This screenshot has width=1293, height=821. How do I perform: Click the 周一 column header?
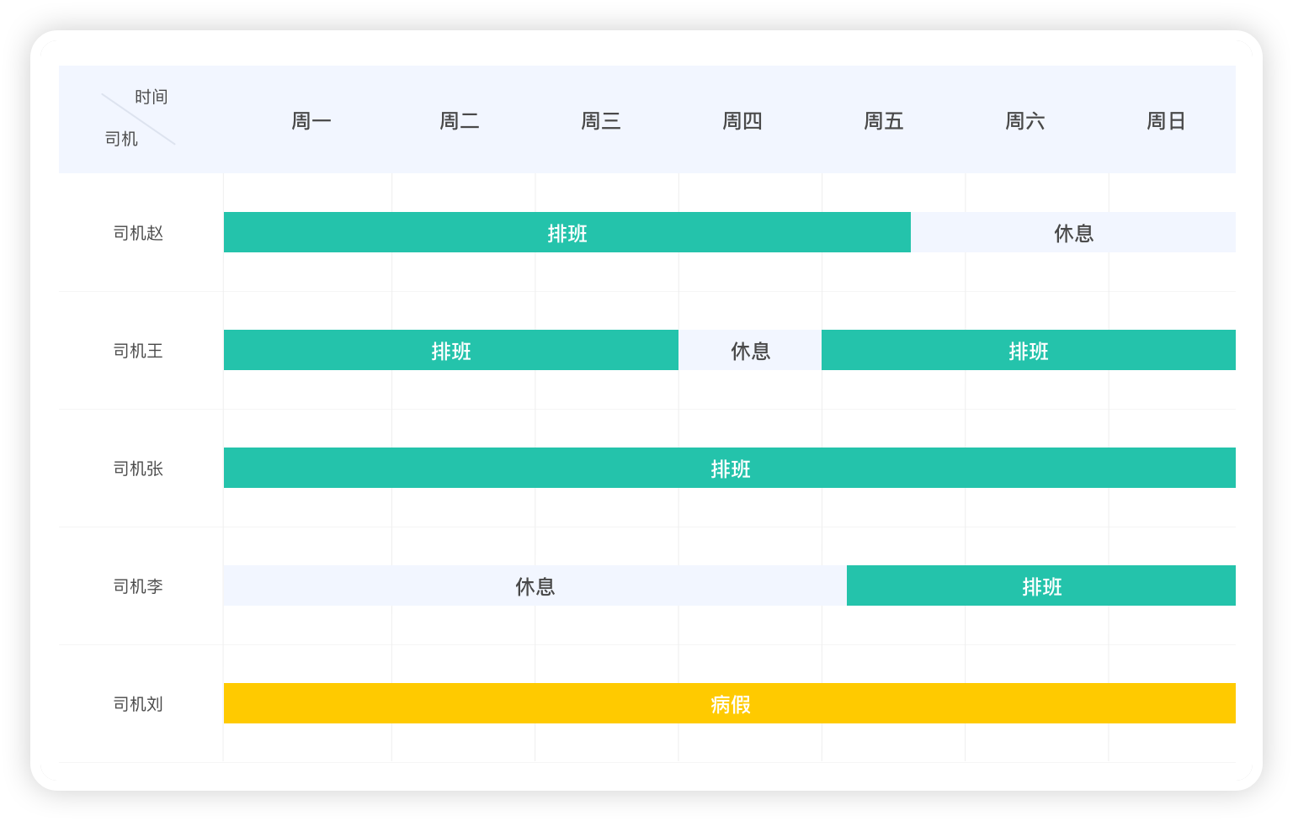pyautogui.click(x=311, y=121)
